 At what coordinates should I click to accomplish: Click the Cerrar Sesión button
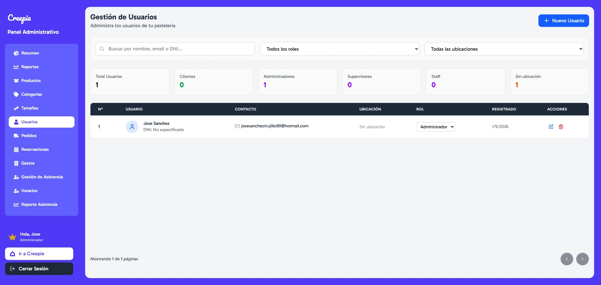point(39,269)
